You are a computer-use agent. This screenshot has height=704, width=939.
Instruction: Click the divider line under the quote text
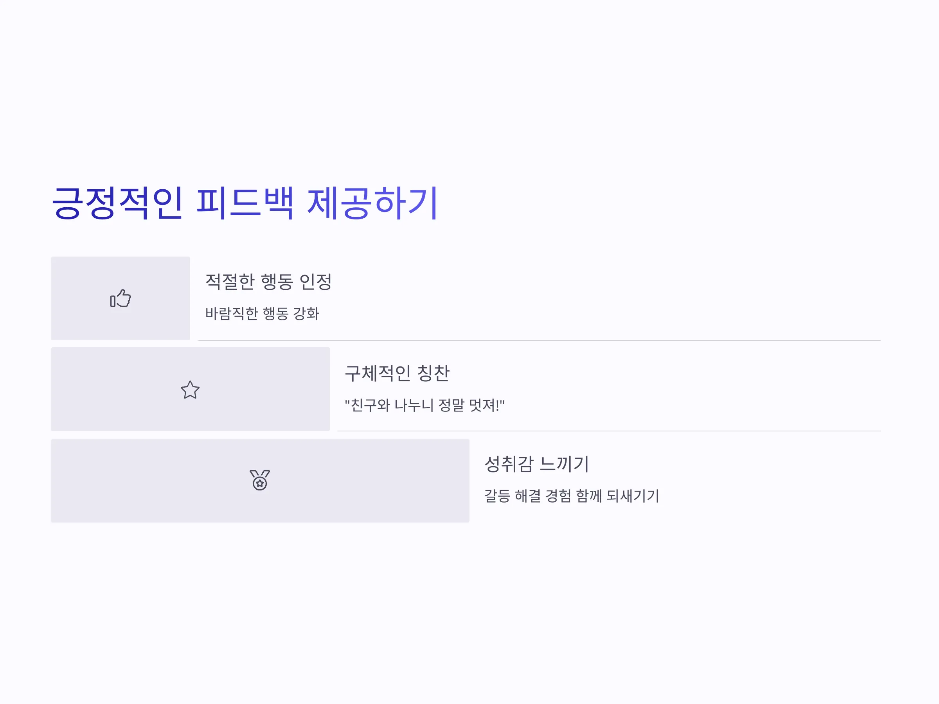609,431
